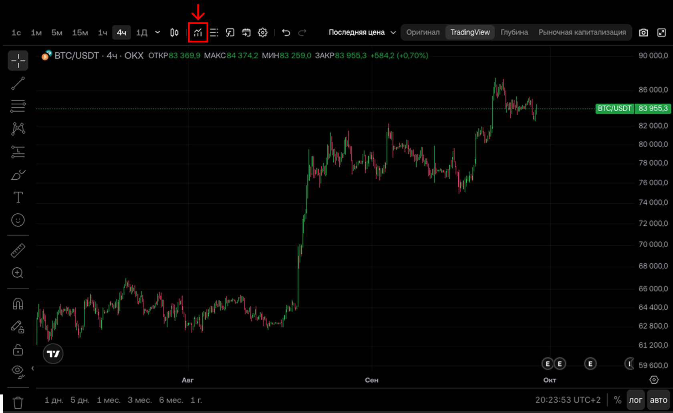Open the emoji icons tool
The width and height of the screenshot is (673, 413).
point(18,220)
